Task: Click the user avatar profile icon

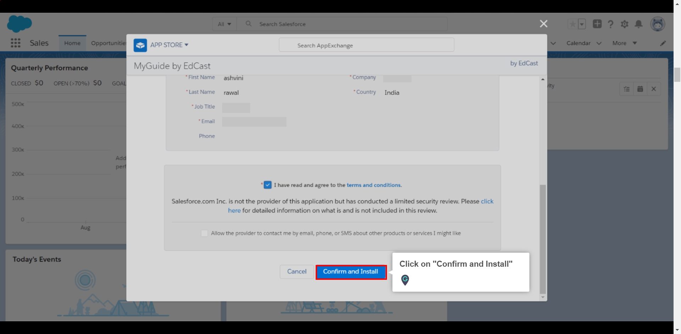Action: pos(658,24)
